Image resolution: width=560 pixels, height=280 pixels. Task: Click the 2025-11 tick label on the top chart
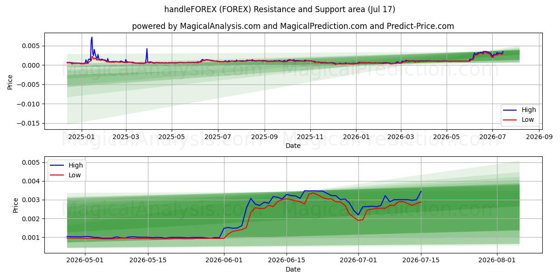point(310,137)
